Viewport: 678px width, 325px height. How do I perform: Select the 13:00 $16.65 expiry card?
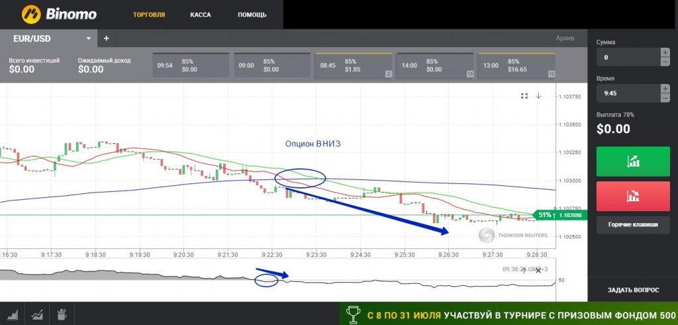click(x=516, y=66)
